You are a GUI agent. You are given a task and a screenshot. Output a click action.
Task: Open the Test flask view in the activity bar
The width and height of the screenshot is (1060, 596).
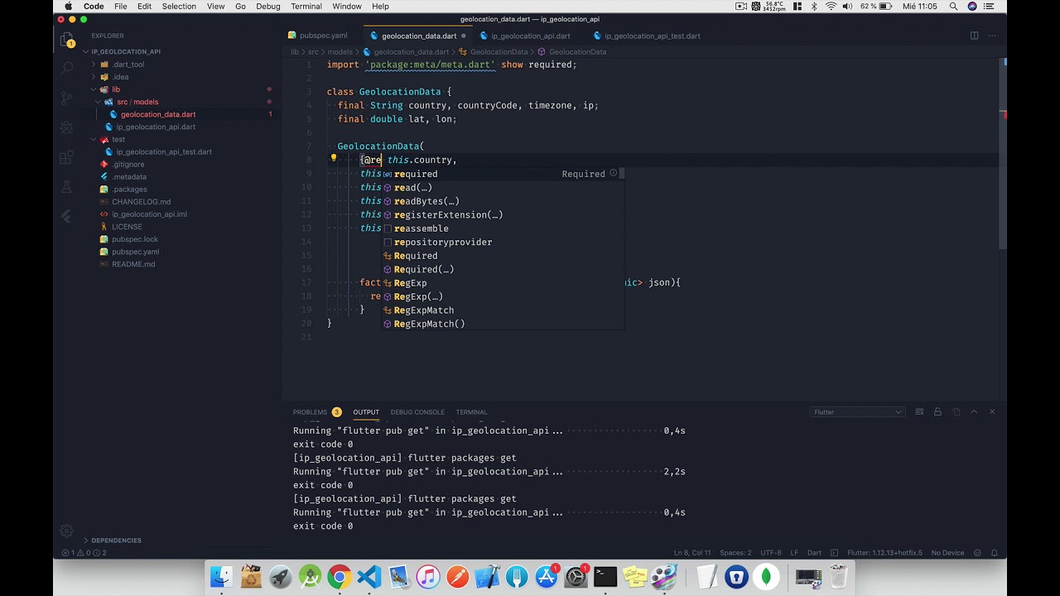(x=67, y=188)
